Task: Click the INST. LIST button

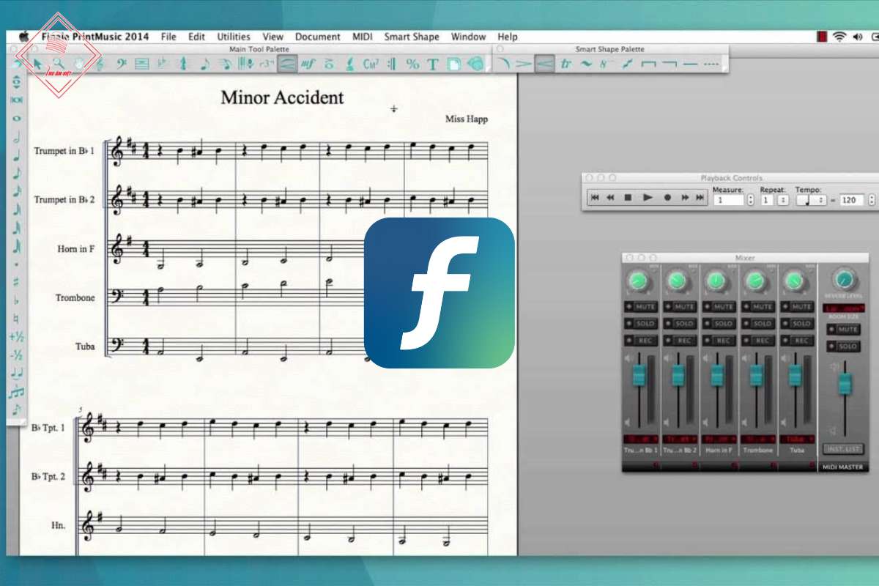Action: point(843,449)
